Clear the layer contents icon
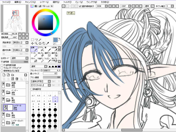The height and width of the screenshot is (132, 176). pos(13,79)
